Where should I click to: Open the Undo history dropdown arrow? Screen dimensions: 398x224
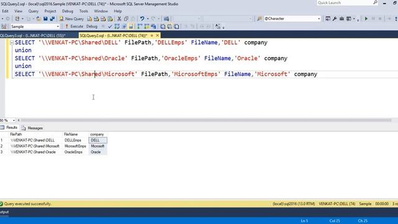pyautogui.click(x=147, y=19)
